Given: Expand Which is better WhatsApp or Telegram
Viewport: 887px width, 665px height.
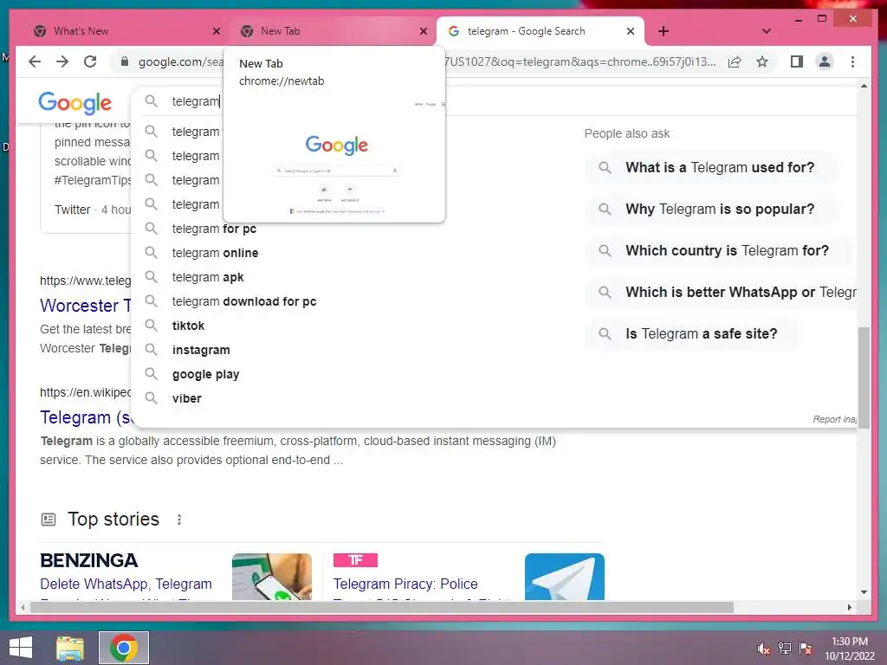Looking at the screenshot, I should click(x=722, y=293).
